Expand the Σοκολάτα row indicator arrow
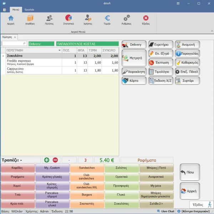Screen dimensions: 214x214 point(4,56)
